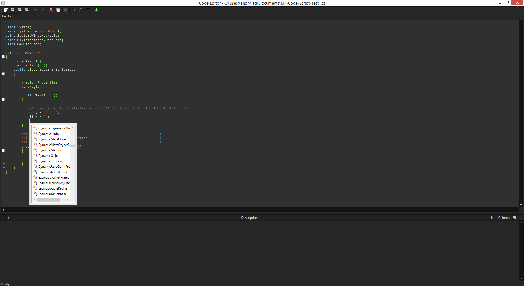Click the Cut scissors icon
The image size is (524, 286).
pyautogui.click(x=51, y=10)
